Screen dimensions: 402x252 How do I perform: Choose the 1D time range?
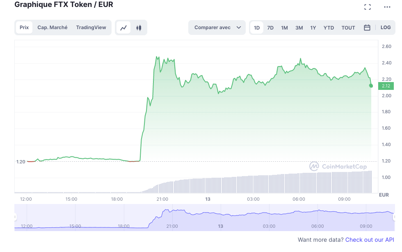[x=257, y=28]
